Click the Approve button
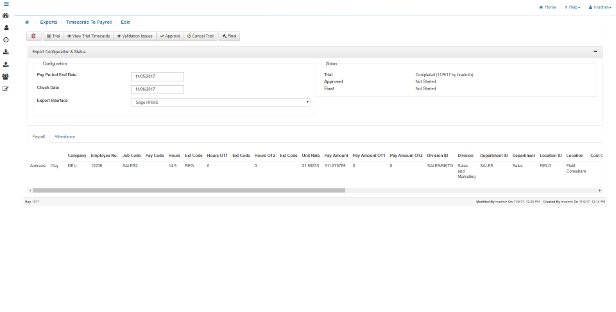The height and width of the screenshot is (312, 616). click(170, 36)
